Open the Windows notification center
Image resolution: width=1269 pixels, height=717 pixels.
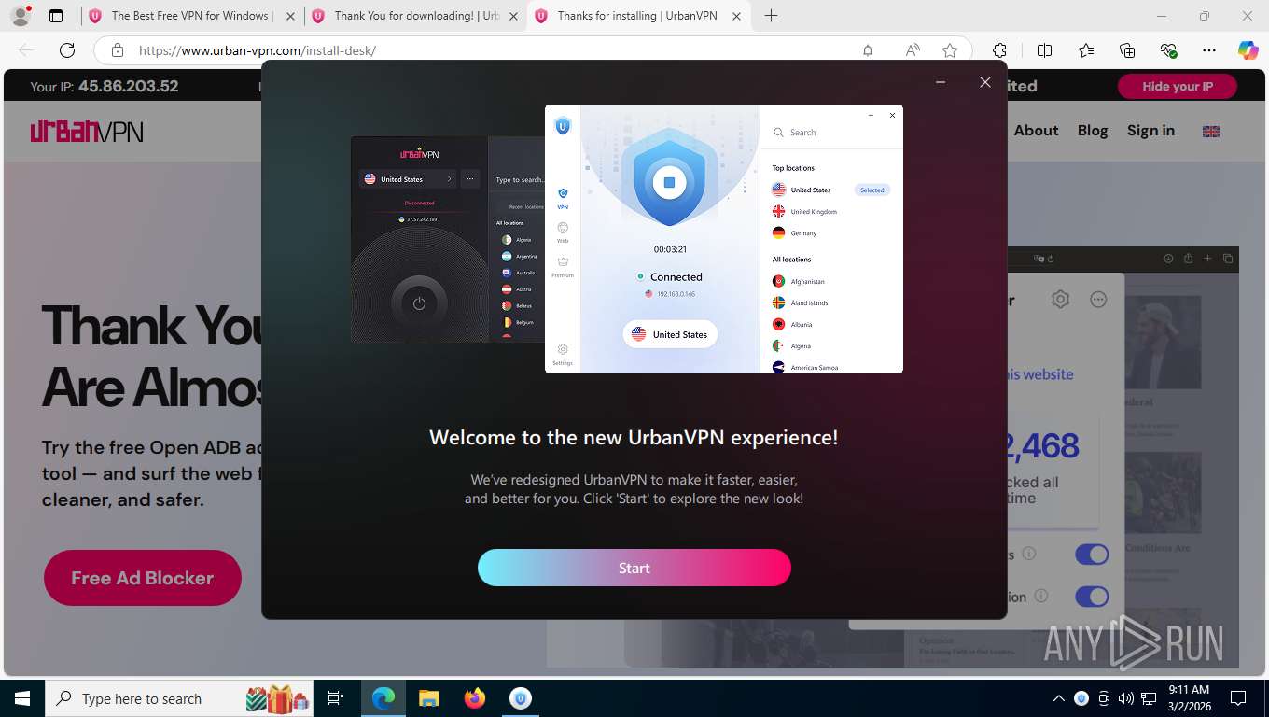click(1238, 698)
